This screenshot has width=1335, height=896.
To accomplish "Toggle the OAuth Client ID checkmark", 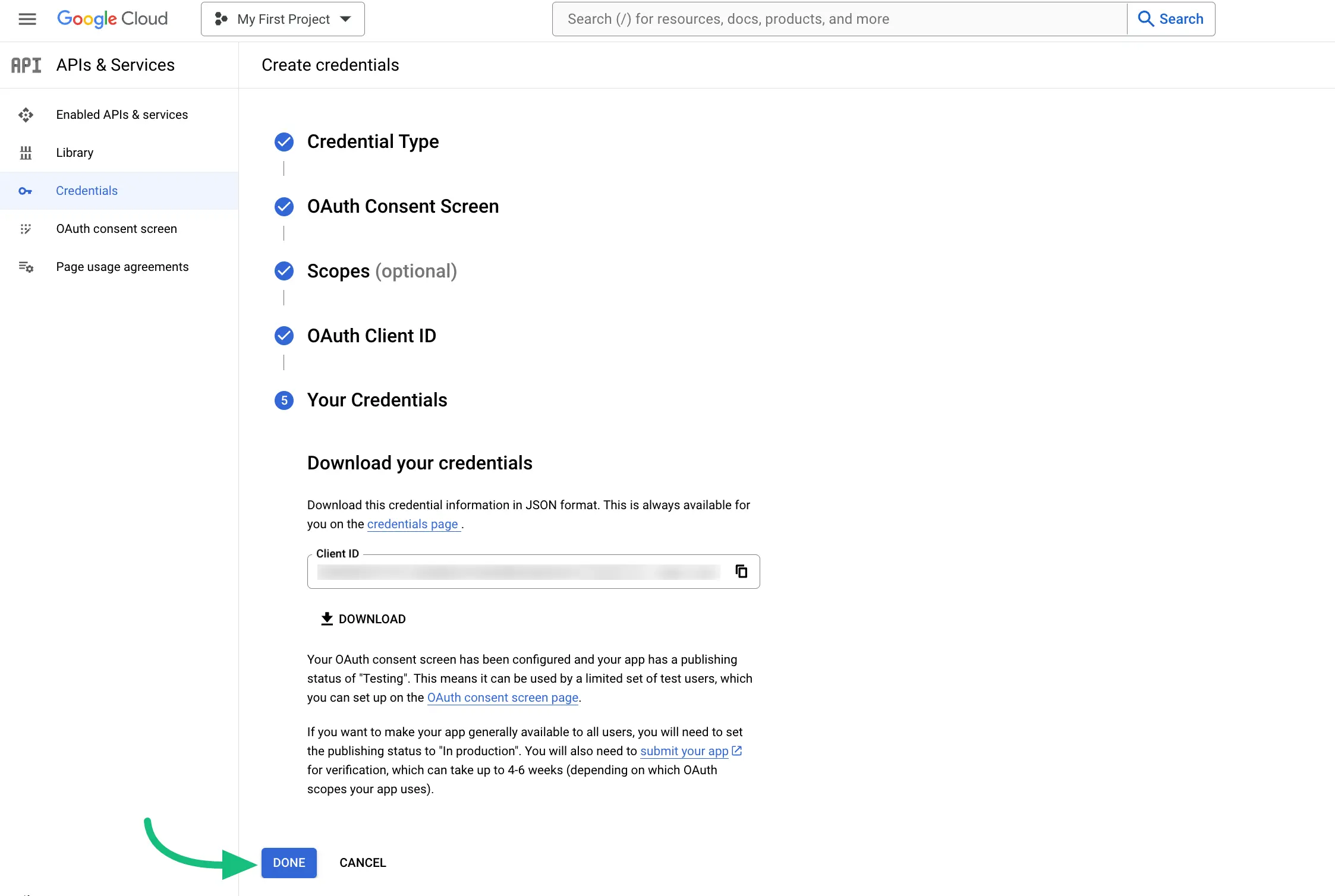I will pyautogui.click(x=283, y=335).
